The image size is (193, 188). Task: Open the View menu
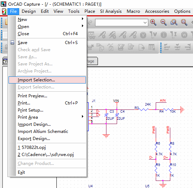(58, 11)
